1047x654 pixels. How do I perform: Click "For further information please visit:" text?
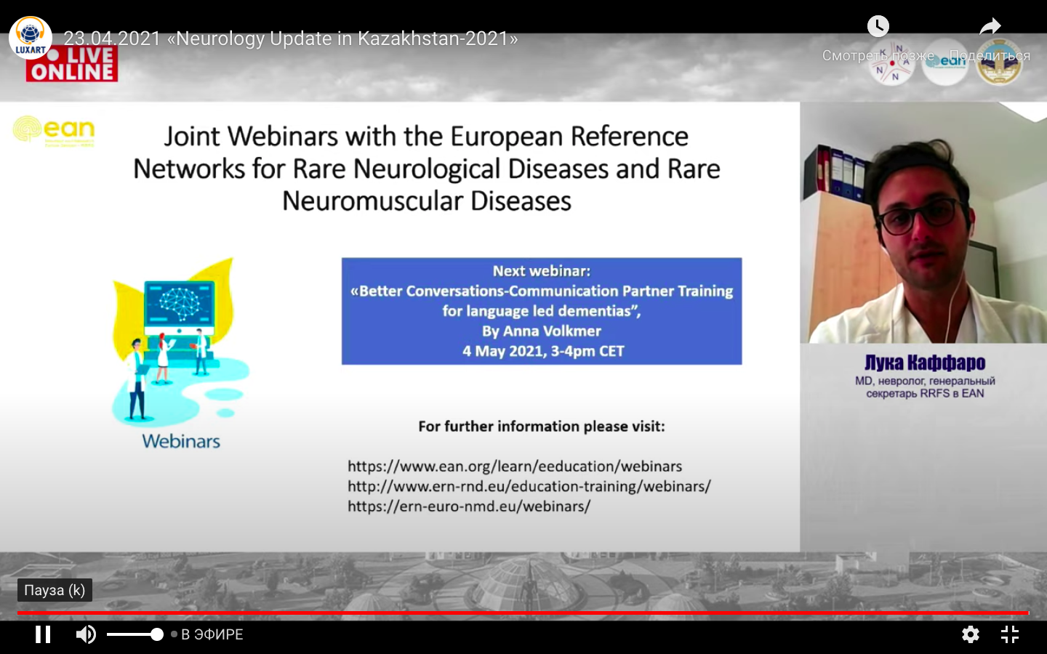(x=542, y=427)
